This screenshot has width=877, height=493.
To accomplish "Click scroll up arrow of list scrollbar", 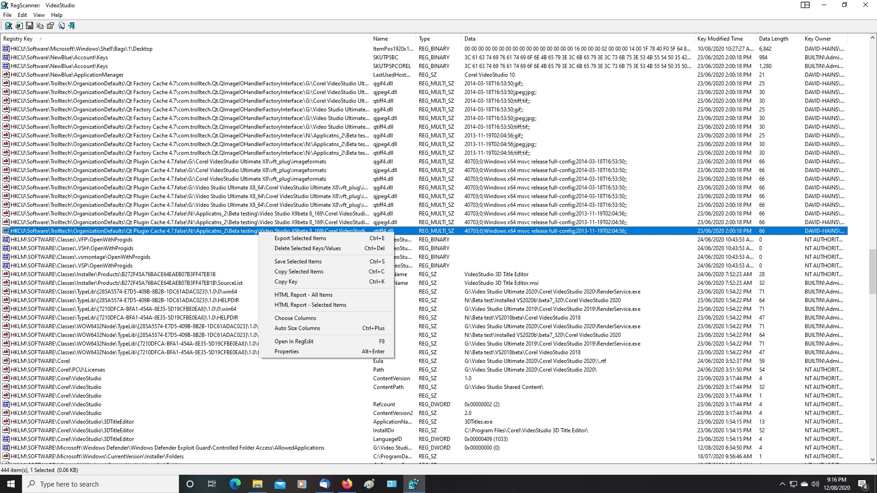I will [872, 38].
